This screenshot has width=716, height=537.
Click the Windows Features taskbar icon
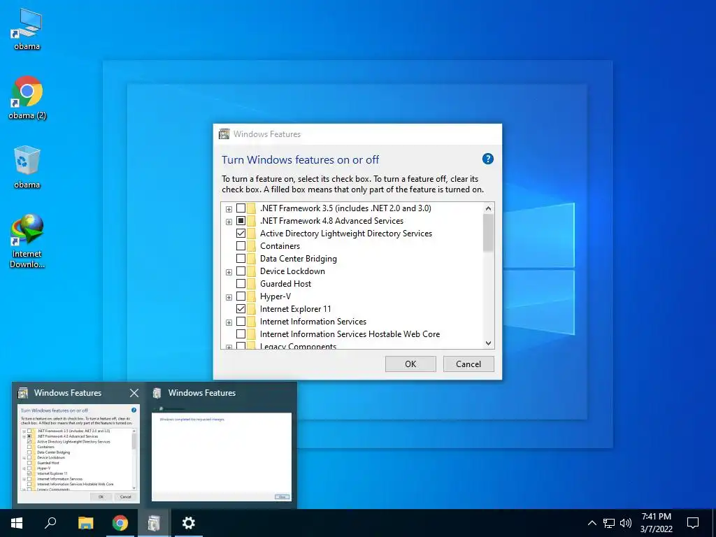(154, 523)
